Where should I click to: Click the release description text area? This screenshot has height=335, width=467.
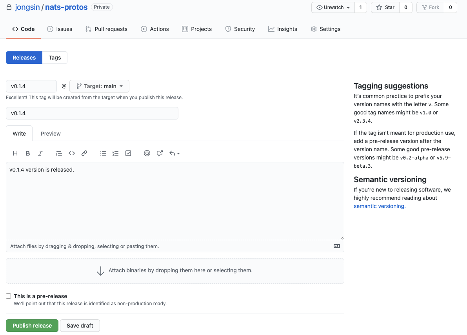175,201
